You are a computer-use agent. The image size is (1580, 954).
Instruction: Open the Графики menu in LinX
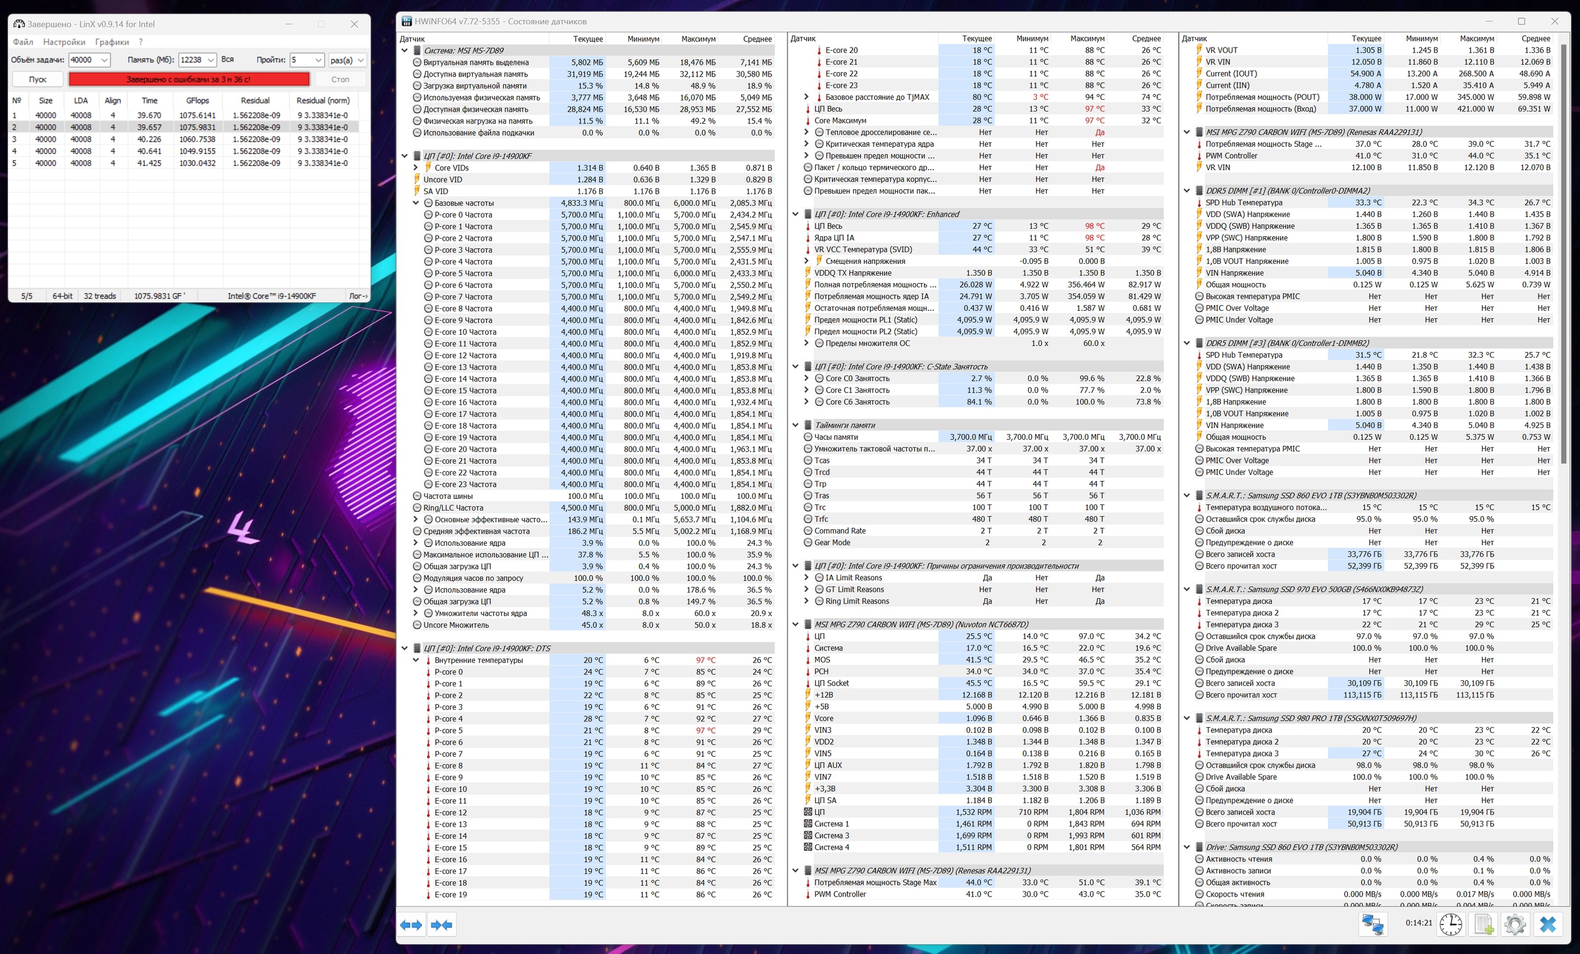tap(112, 43)
